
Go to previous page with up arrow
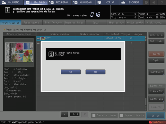pyautogui.click(x=65, y=114)
